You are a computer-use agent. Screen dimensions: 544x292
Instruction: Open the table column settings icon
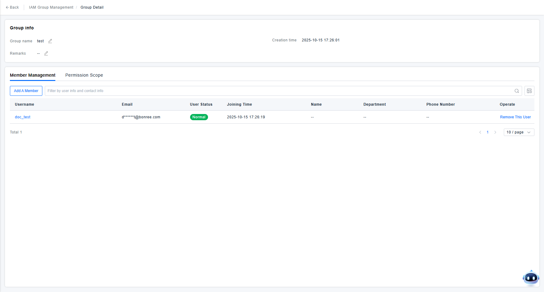tap(529, 91)
